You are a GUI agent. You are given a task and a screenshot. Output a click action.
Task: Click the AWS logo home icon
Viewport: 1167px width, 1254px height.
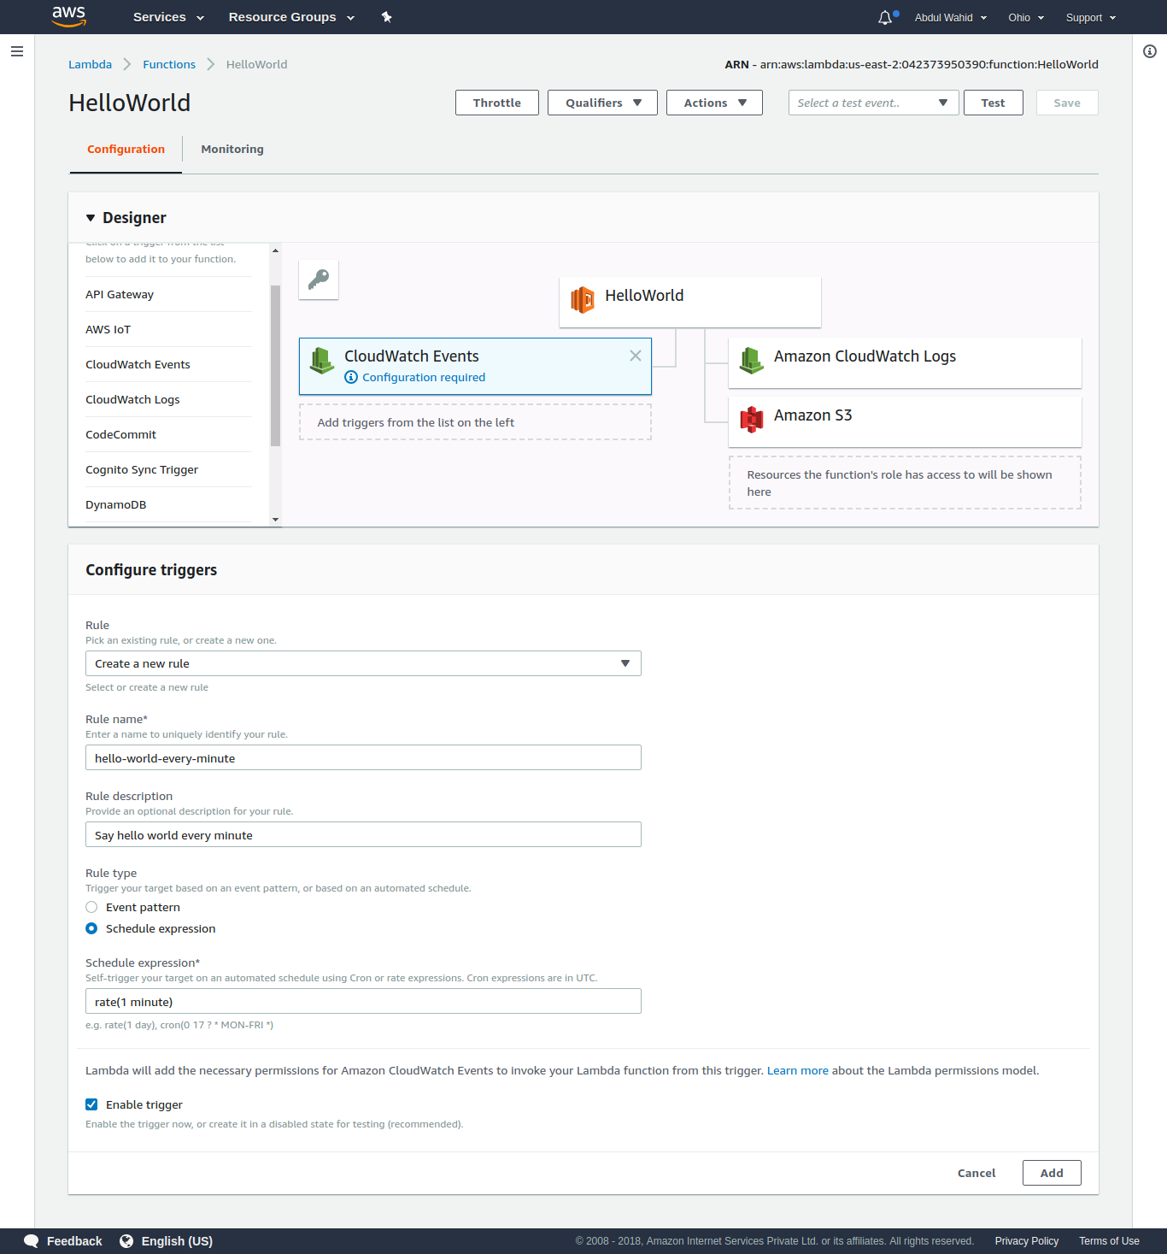coord(68,16)
